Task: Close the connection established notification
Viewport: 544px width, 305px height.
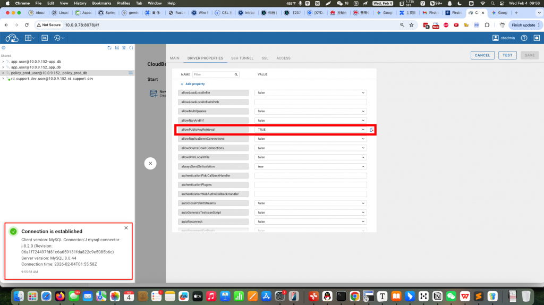Action: coord(126,227)
